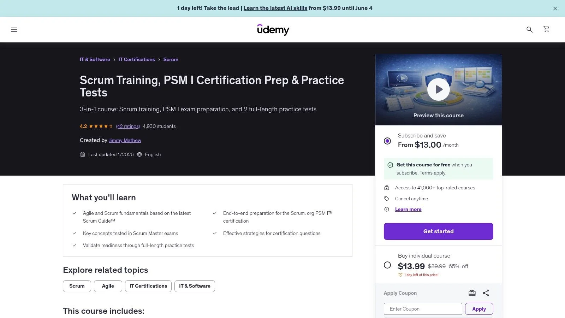Open the shopping cart icon
This screenshot has width=565, height=318.
[x=546, y=29]
